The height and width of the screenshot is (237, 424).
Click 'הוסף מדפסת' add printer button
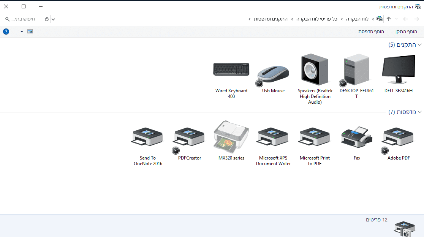[x=371, y=32]
